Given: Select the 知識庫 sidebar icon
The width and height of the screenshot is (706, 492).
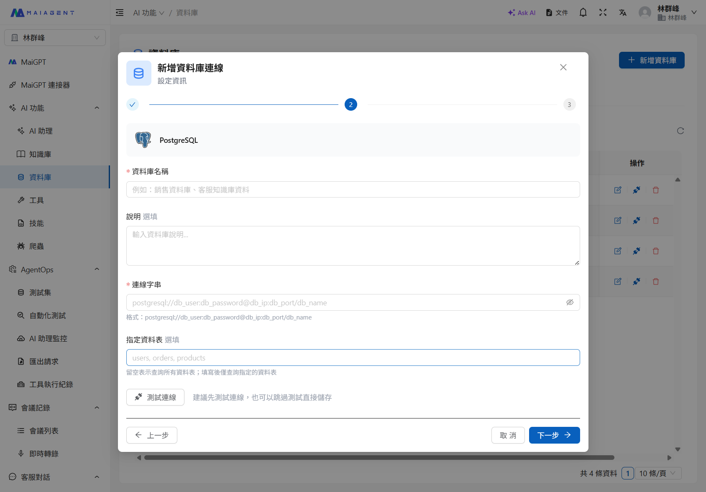Looking at the screenshot, I should tap(21, 154).
